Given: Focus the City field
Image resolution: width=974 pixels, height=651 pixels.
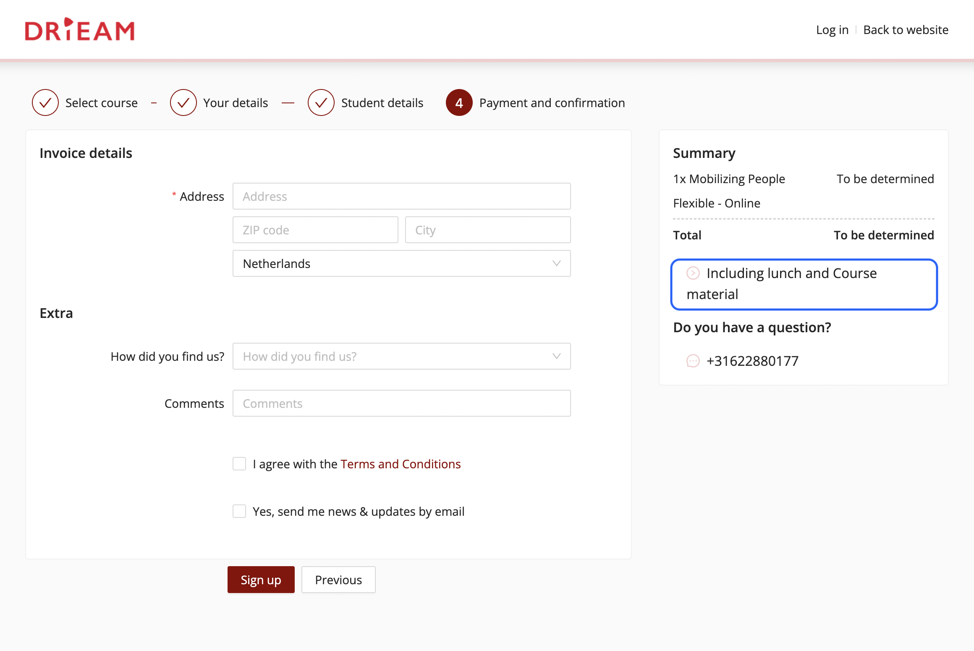Looking at the screenshot, I should coord(488,230).
